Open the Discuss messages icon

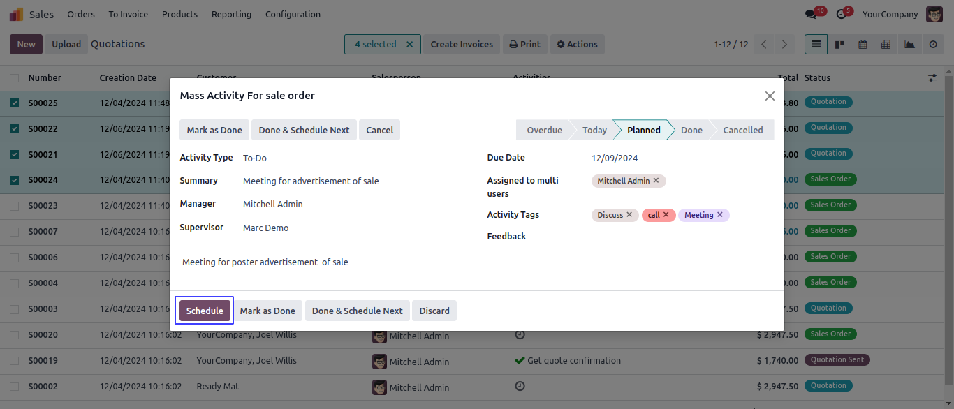pos(810,14)
